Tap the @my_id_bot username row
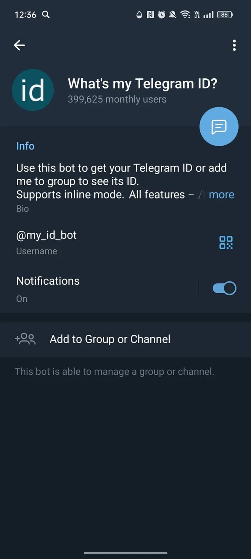 click(46, 235)
